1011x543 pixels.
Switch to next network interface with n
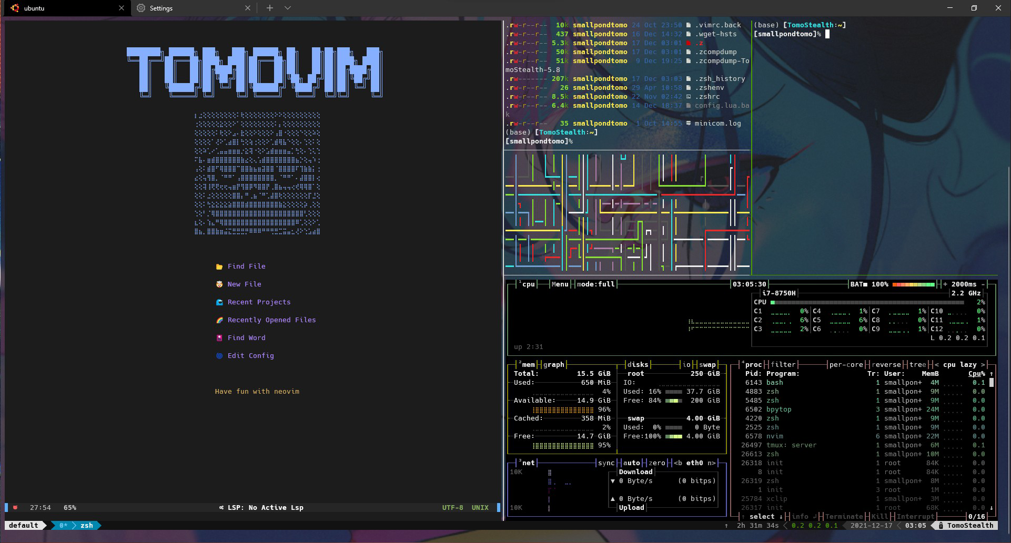[712, 463]
